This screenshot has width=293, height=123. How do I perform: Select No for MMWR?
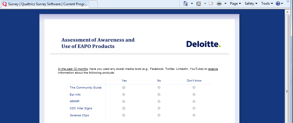point(159,101)
